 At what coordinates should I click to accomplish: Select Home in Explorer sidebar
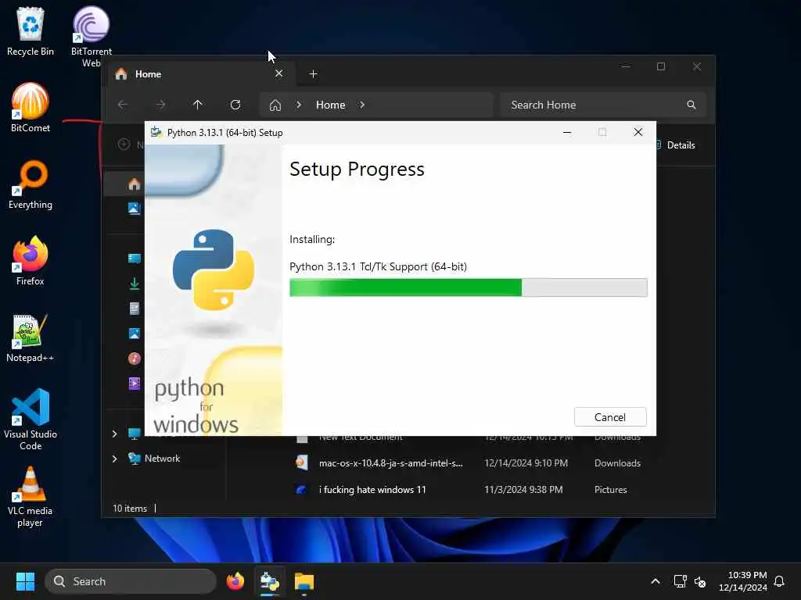[x=135, y=184]
